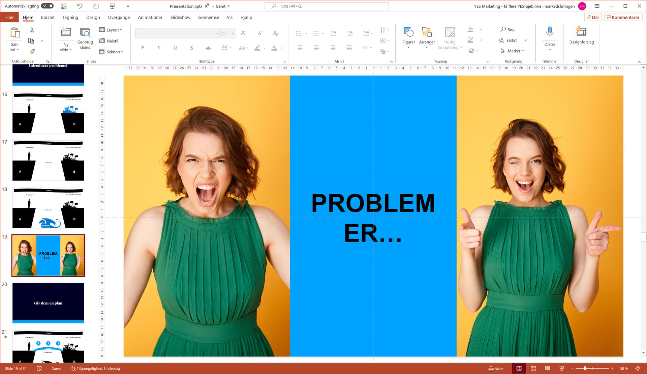Click the Kommentarer button
Viewport: 647px width, 374px height.
pyautogui.click(x=623, y=17)
